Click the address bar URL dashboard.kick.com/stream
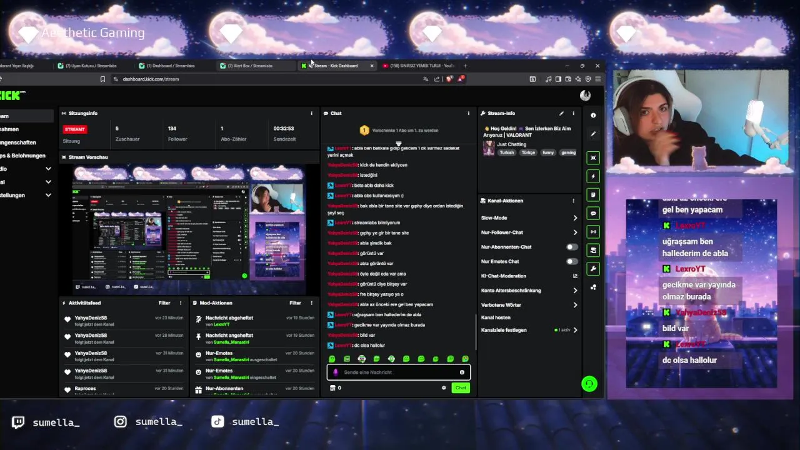Viewport: 800px width, 450px height. click(151, 79)
